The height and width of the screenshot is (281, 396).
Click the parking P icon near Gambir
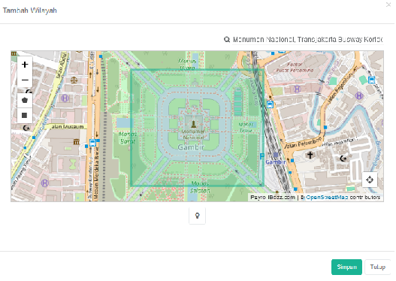262,156
